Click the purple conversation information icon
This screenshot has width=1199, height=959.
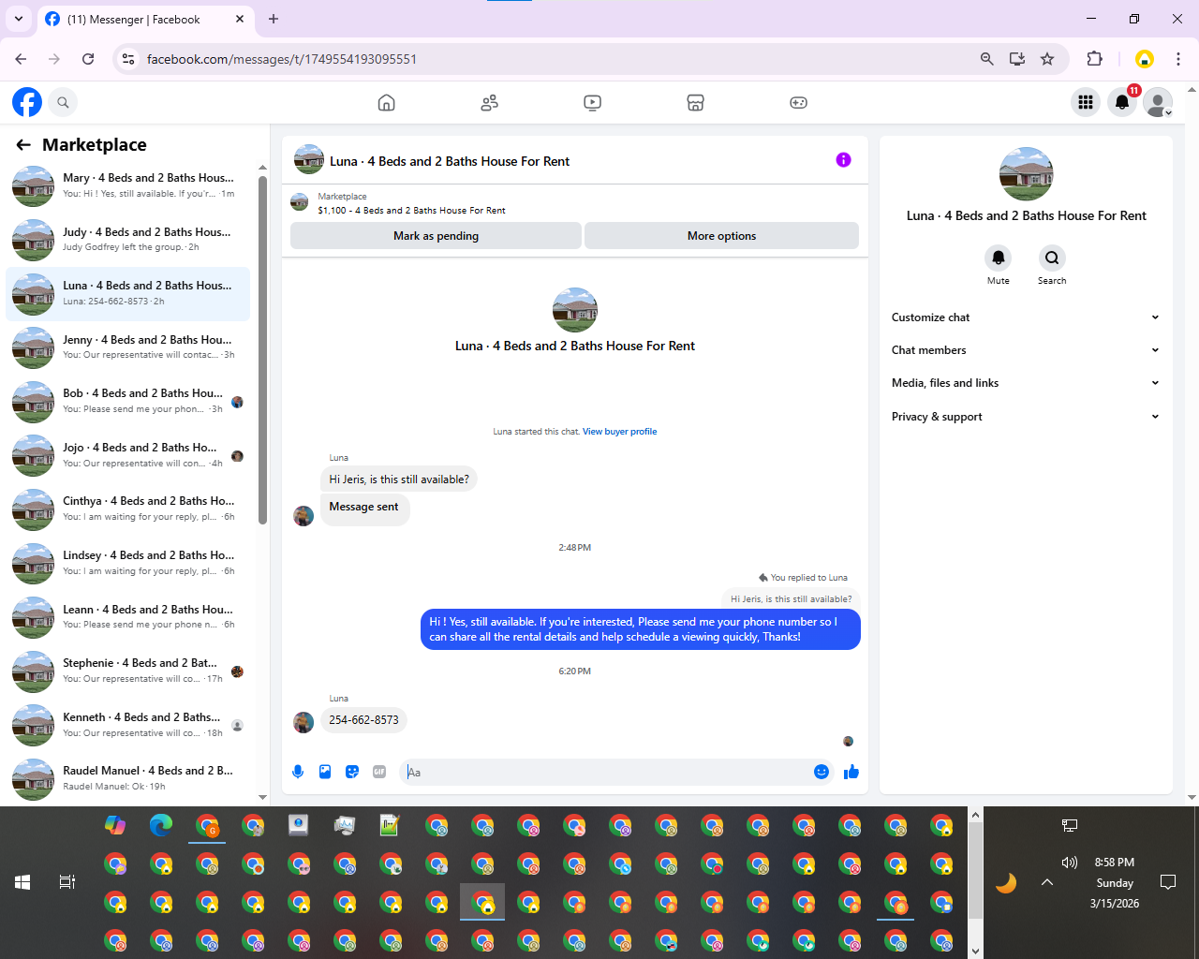(x=843, y=160)
